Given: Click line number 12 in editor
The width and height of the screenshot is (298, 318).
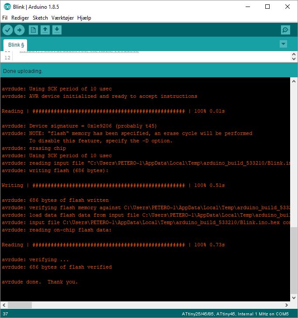Looking at the screenshot, I should 7,58.
